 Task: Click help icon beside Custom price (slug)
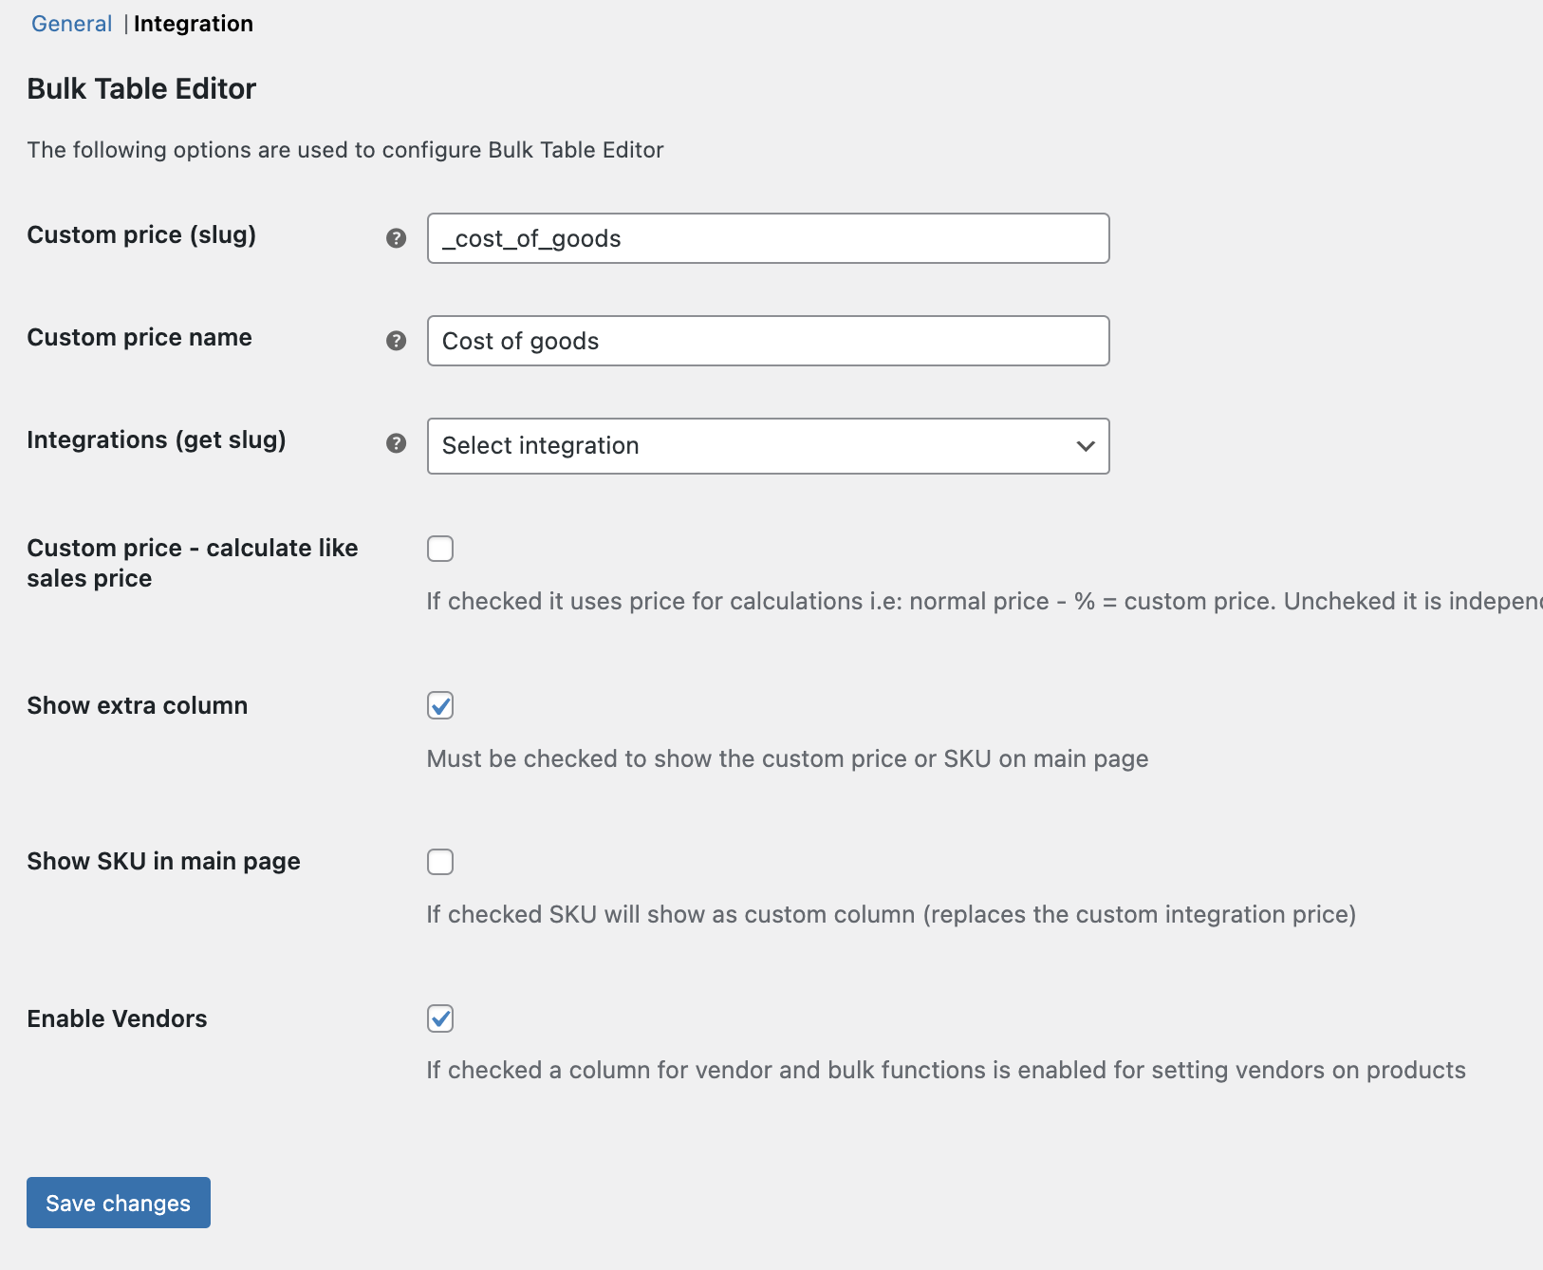(x=397, y=238)
